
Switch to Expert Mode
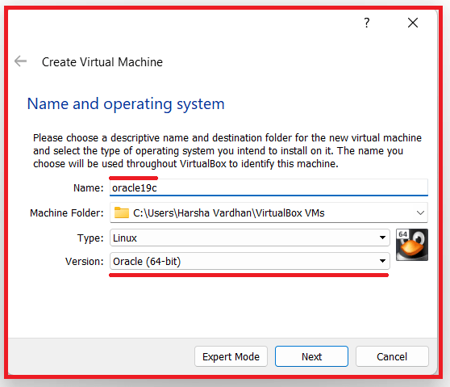tap(231, 356)
